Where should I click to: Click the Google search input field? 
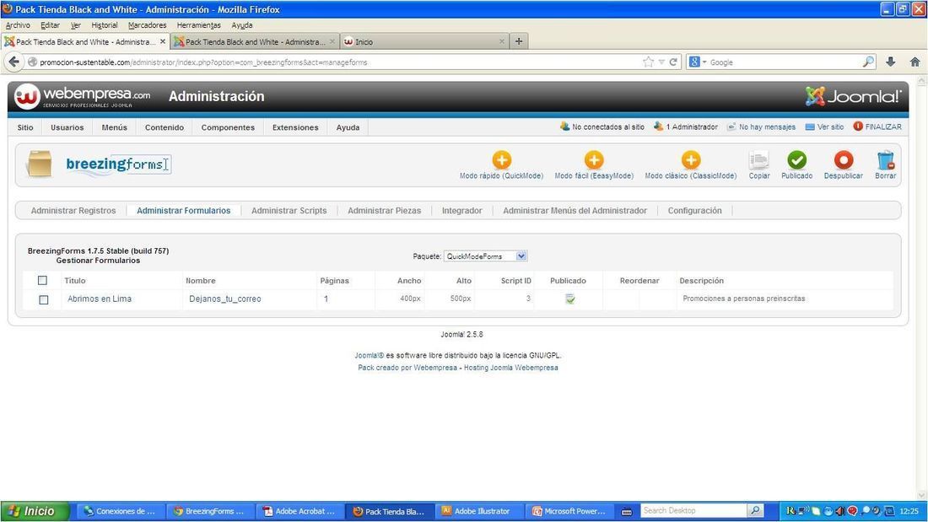click(785, 62)
